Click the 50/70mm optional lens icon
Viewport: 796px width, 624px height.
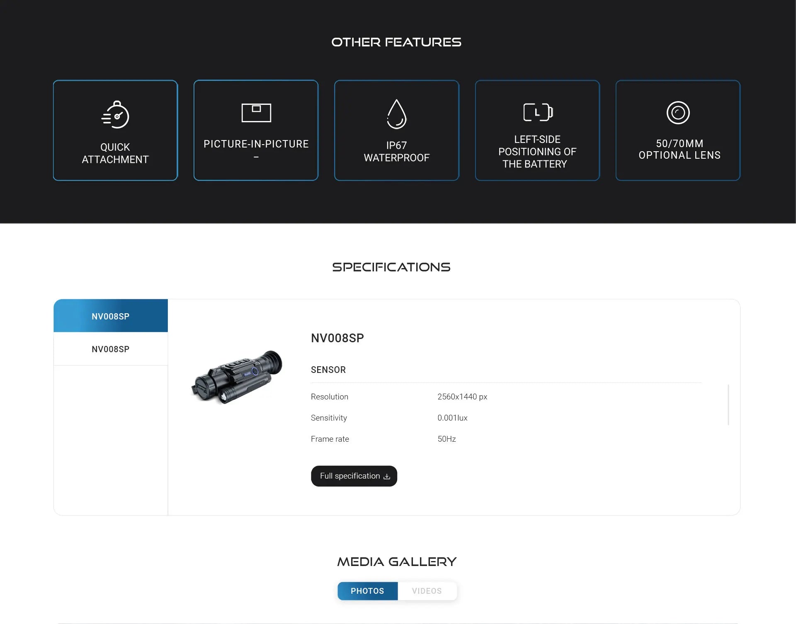coord(678,113)
